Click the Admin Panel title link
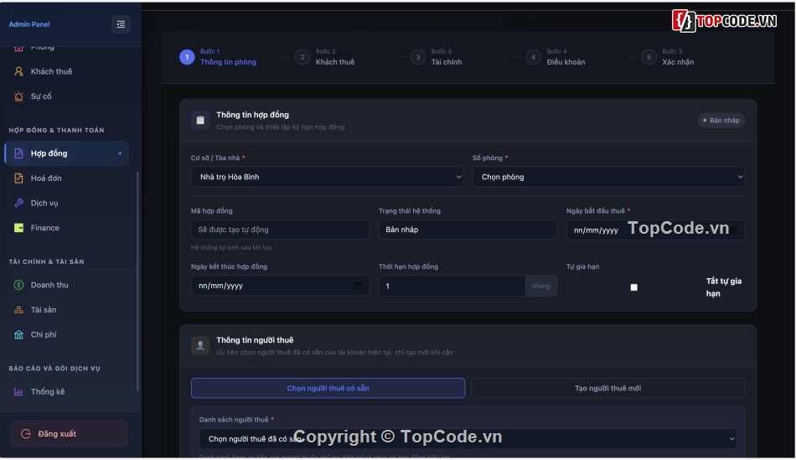Viewport: 796px width, 460px height. tap(29, 23)
